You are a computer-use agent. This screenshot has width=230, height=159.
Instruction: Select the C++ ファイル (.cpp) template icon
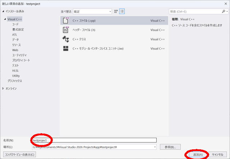[66, 21]
